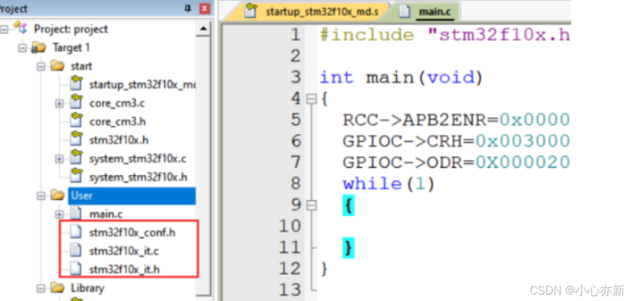
Task: Select the User folder icon
Action: (x=58, y=195)
